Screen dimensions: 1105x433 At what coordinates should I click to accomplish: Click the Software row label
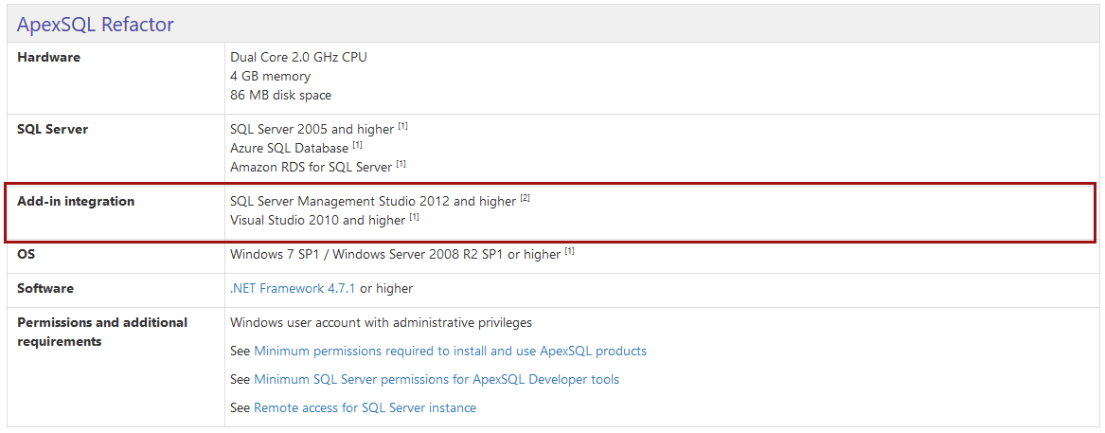point(45,288)
